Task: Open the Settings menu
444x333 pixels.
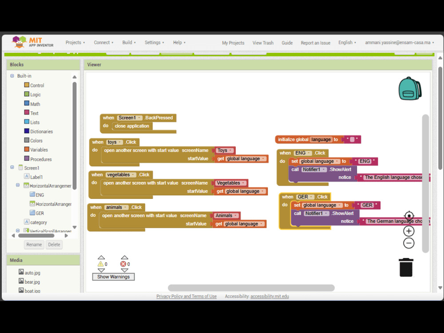Action: click(155, 43)
